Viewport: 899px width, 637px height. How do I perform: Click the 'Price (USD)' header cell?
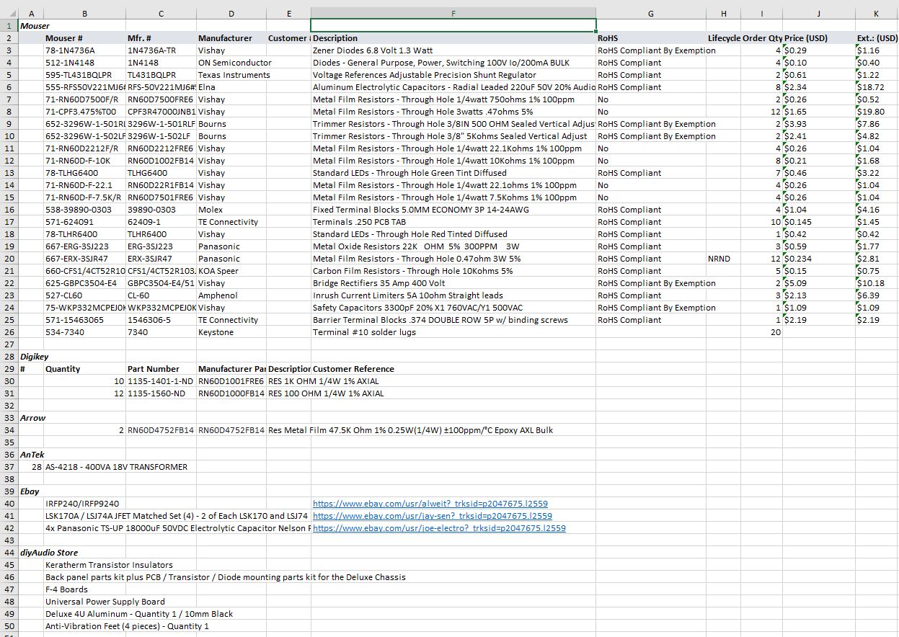pyautogui.click(x=819, y=38)
